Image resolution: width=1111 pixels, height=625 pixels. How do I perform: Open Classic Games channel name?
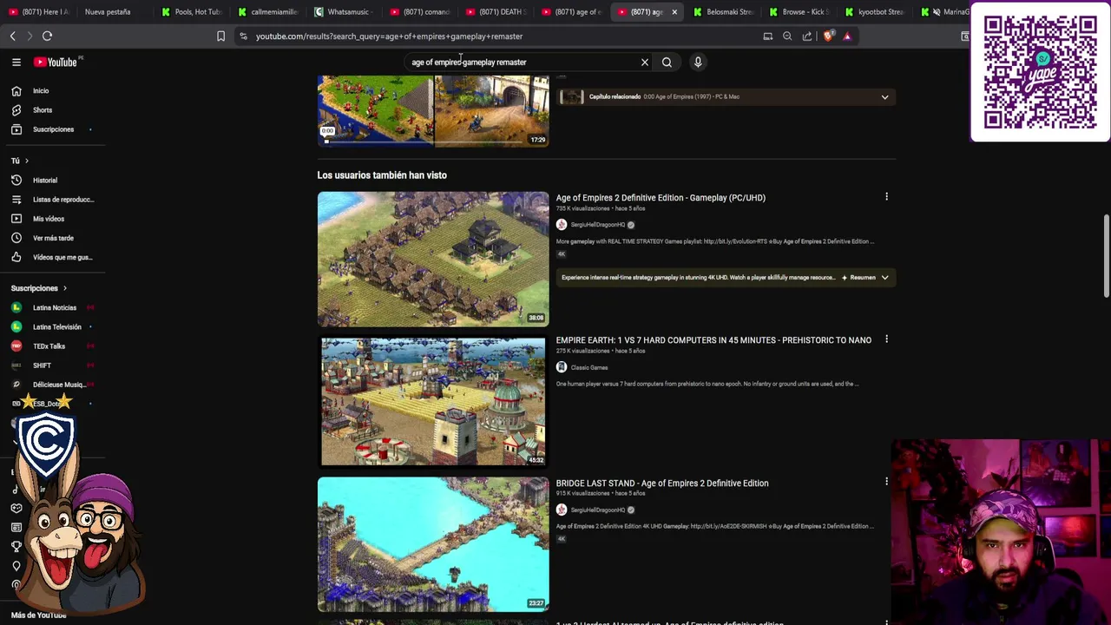(x=589, y=367)
